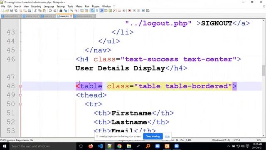Screen dimensions: 266x150
Task: Toggle file monitoring eye icon
Action: (x=124, y=10)
